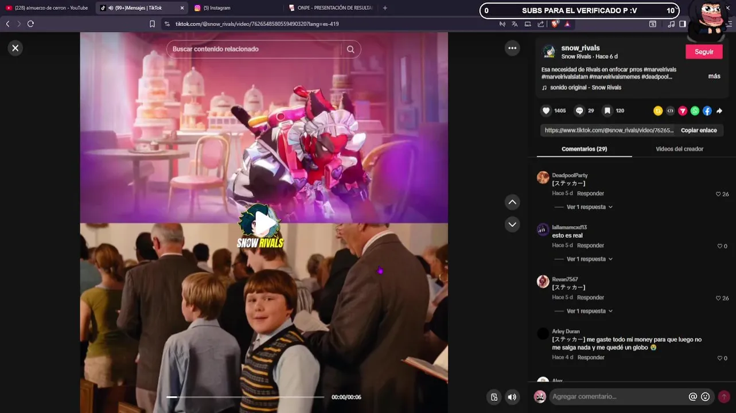Like DeadpoolParty's comment
The width and height of the screenshot is (736, 413).
tap(718, 194)
